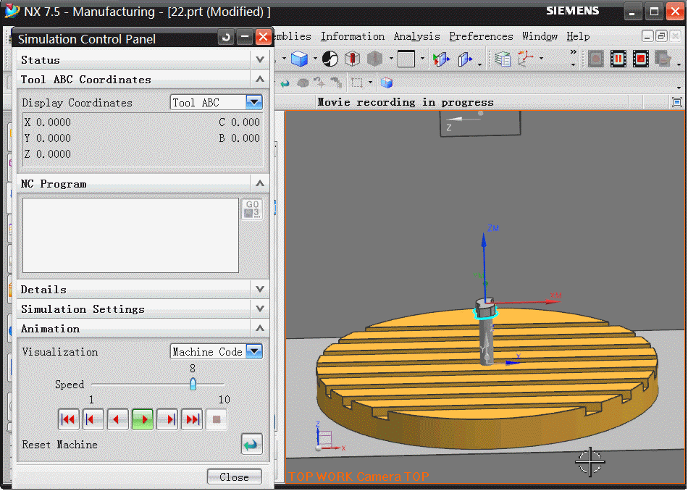
Task: Step forward one NC block
Action: click(167, 419)
